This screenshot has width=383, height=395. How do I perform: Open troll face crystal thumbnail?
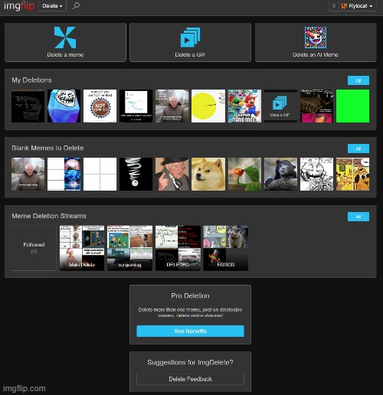tap(64, 106)
